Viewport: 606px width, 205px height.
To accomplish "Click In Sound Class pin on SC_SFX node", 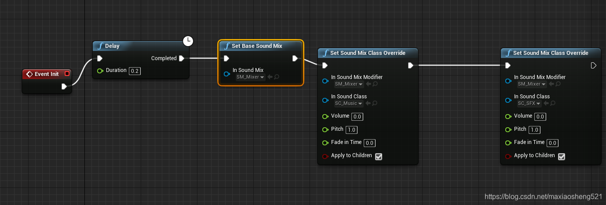I will [508, 100].
